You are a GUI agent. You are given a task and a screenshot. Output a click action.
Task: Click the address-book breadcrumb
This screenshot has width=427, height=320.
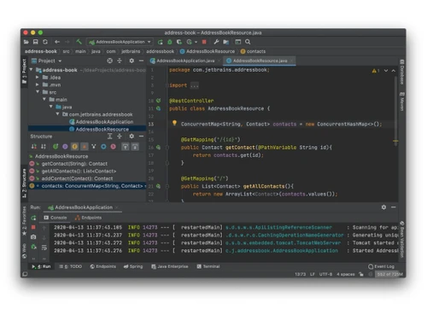41,51
